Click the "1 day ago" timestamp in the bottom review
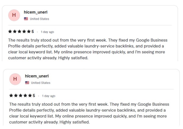 coord(49,96)
